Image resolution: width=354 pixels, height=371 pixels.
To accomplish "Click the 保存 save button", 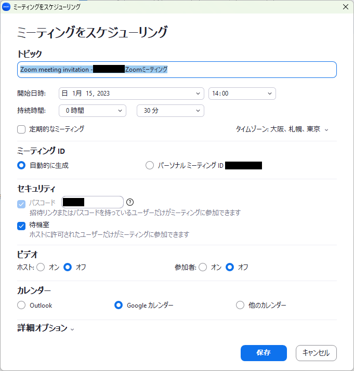I will click(x=264, y=353).
